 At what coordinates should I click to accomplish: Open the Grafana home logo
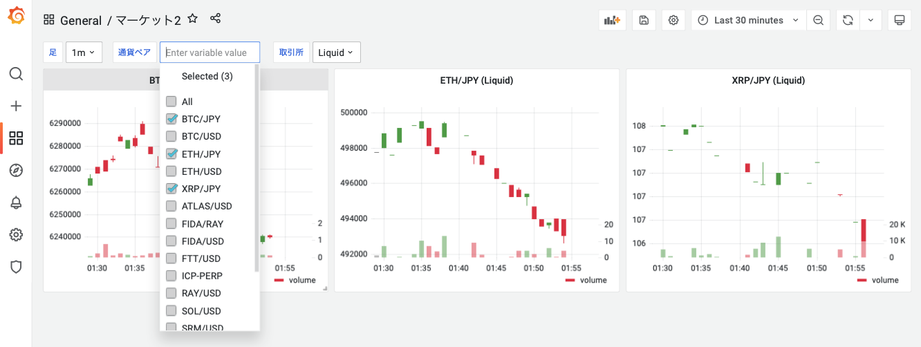coord(16,17)
